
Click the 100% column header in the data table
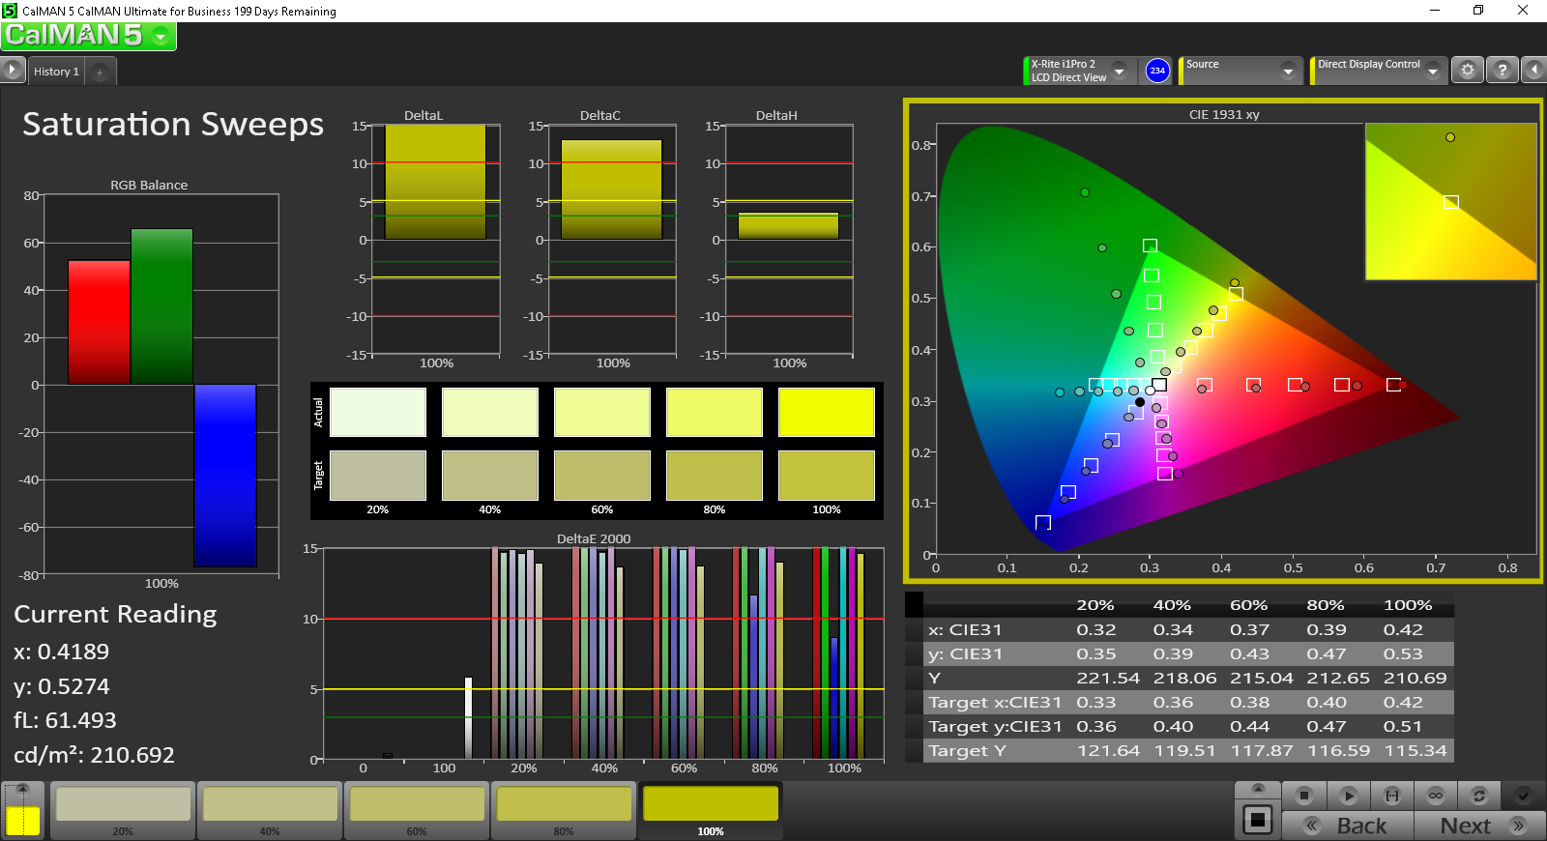coord(1408,605)
